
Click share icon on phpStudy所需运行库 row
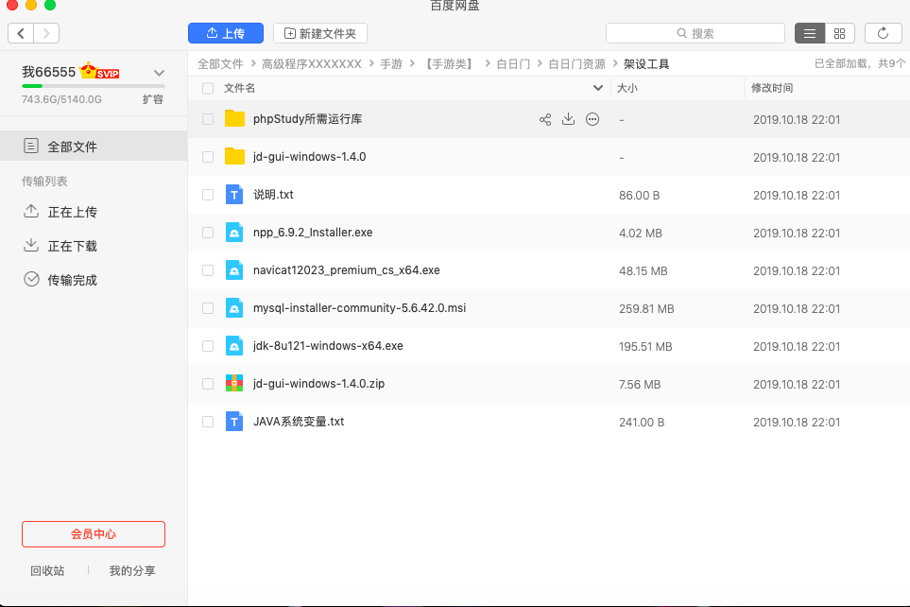(545, 119)
